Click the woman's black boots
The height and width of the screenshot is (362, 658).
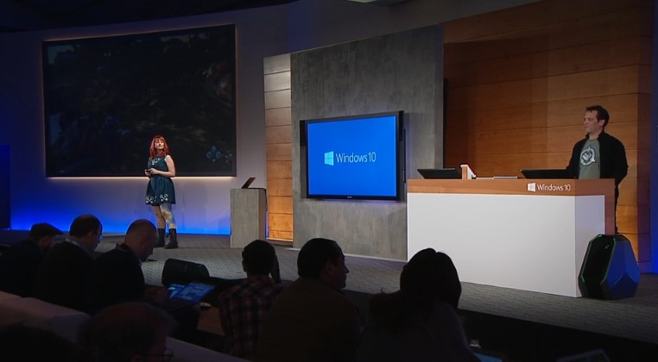pos(166,239)
